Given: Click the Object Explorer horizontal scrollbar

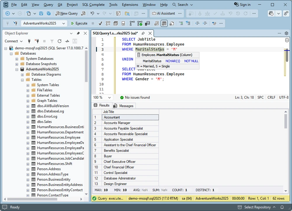Looking at the screenshot, I should pos(32,199).
